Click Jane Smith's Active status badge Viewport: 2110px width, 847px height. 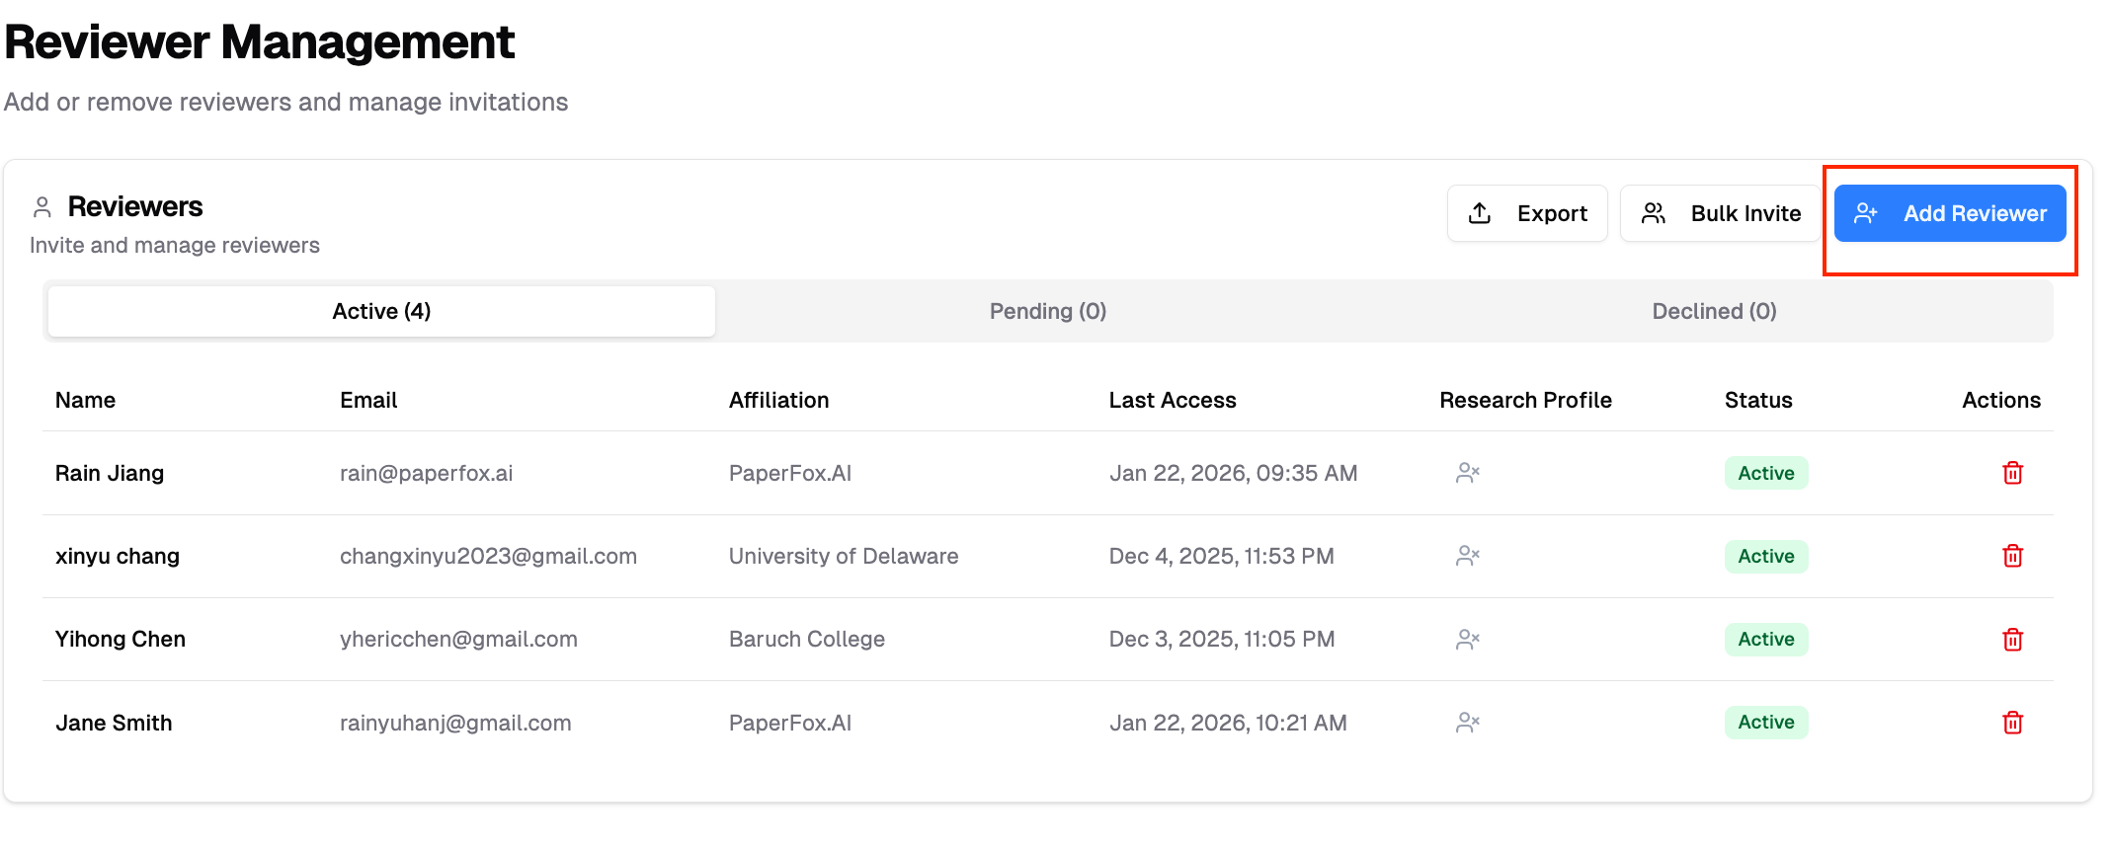[x=1765, y=723]
